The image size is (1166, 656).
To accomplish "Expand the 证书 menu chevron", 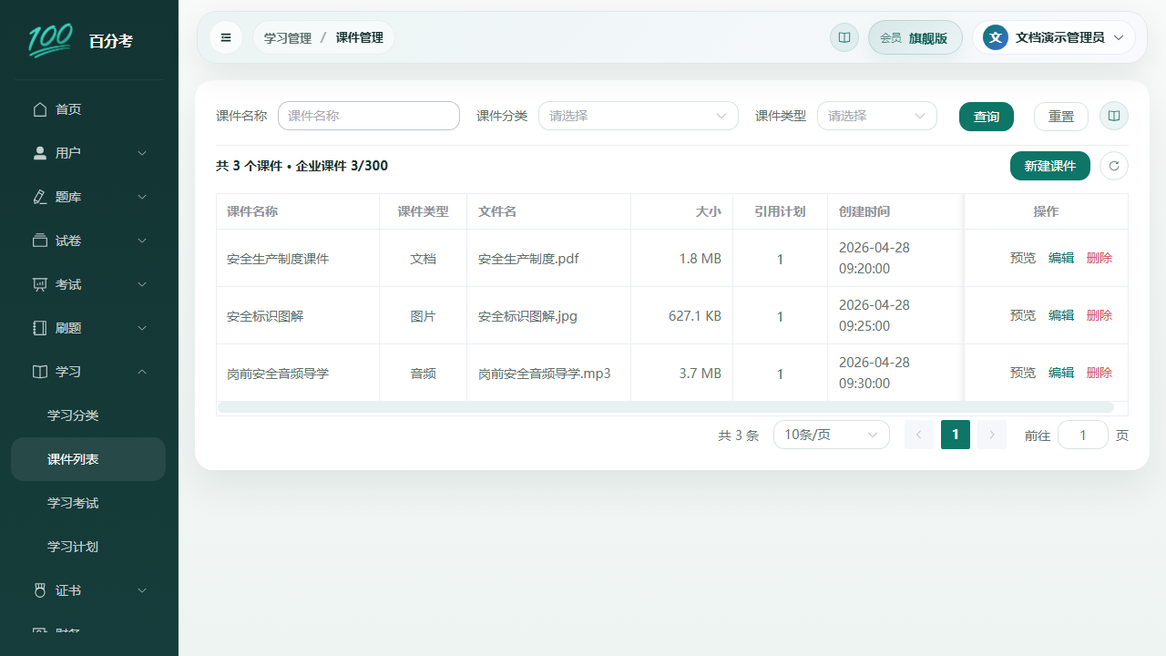I will click(x=142, y=590).
